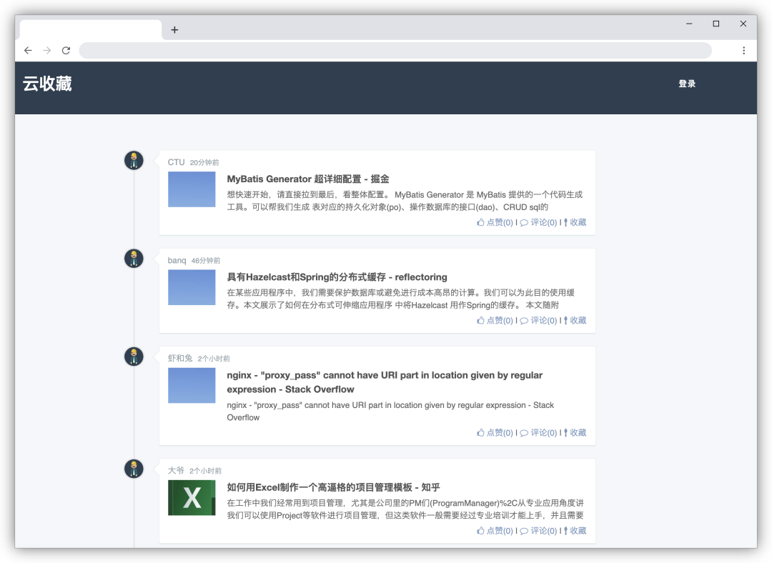The image size is (772, 563).
Task: Open the banq user avatar
Action: [134, 259]
